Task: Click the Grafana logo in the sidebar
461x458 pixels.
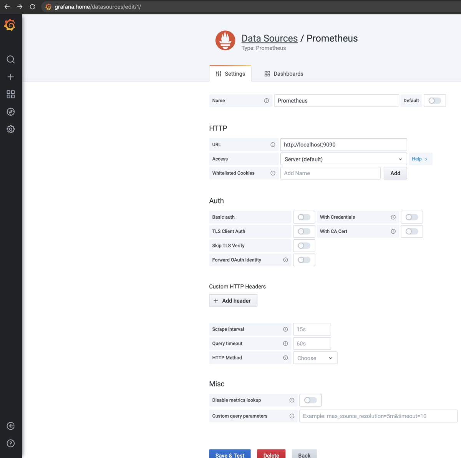Action: tap(10, 25)
